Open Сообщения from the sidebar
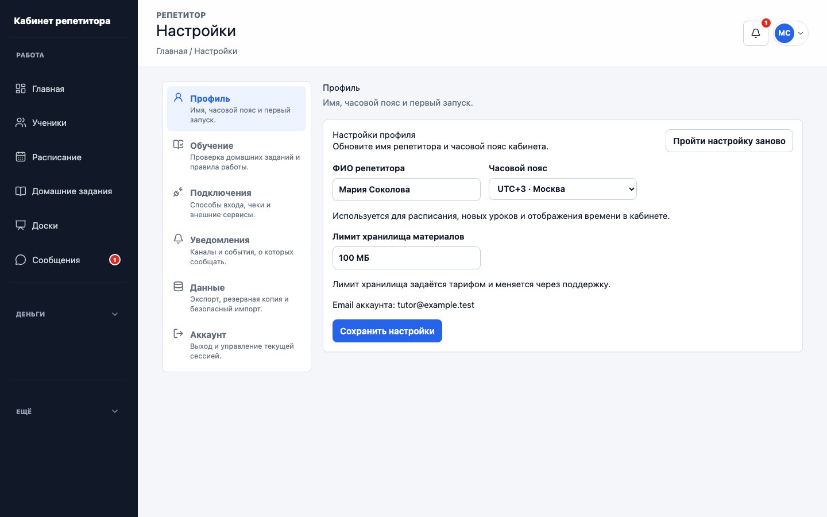 pos(68,260)
